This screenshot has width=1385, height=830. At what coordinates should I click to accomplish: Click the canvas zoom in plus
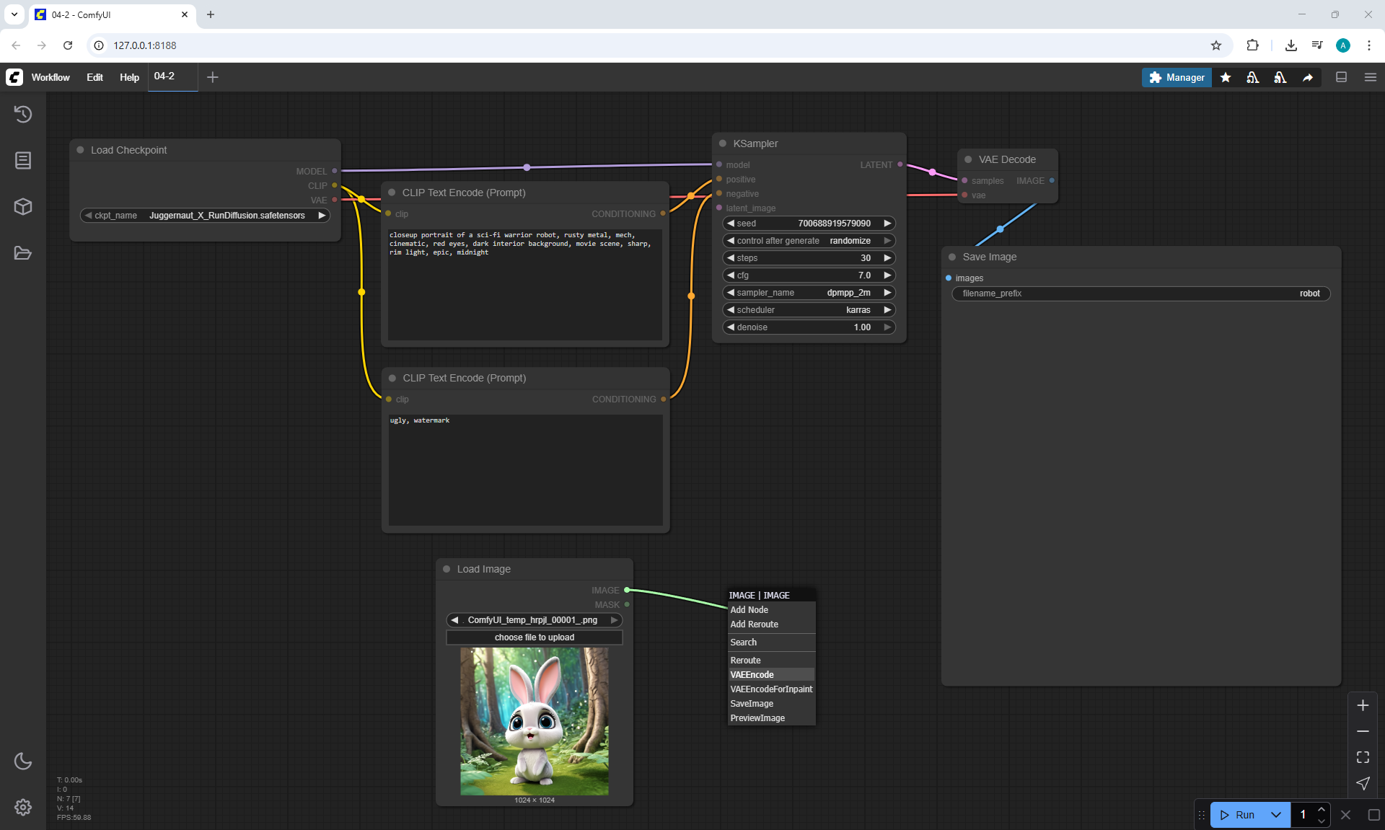click(1363, 705)
